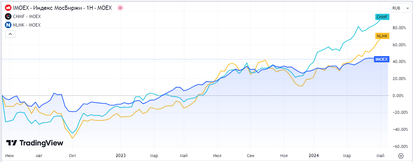Click the yellow NLMK price scale tag

(382, 36)
